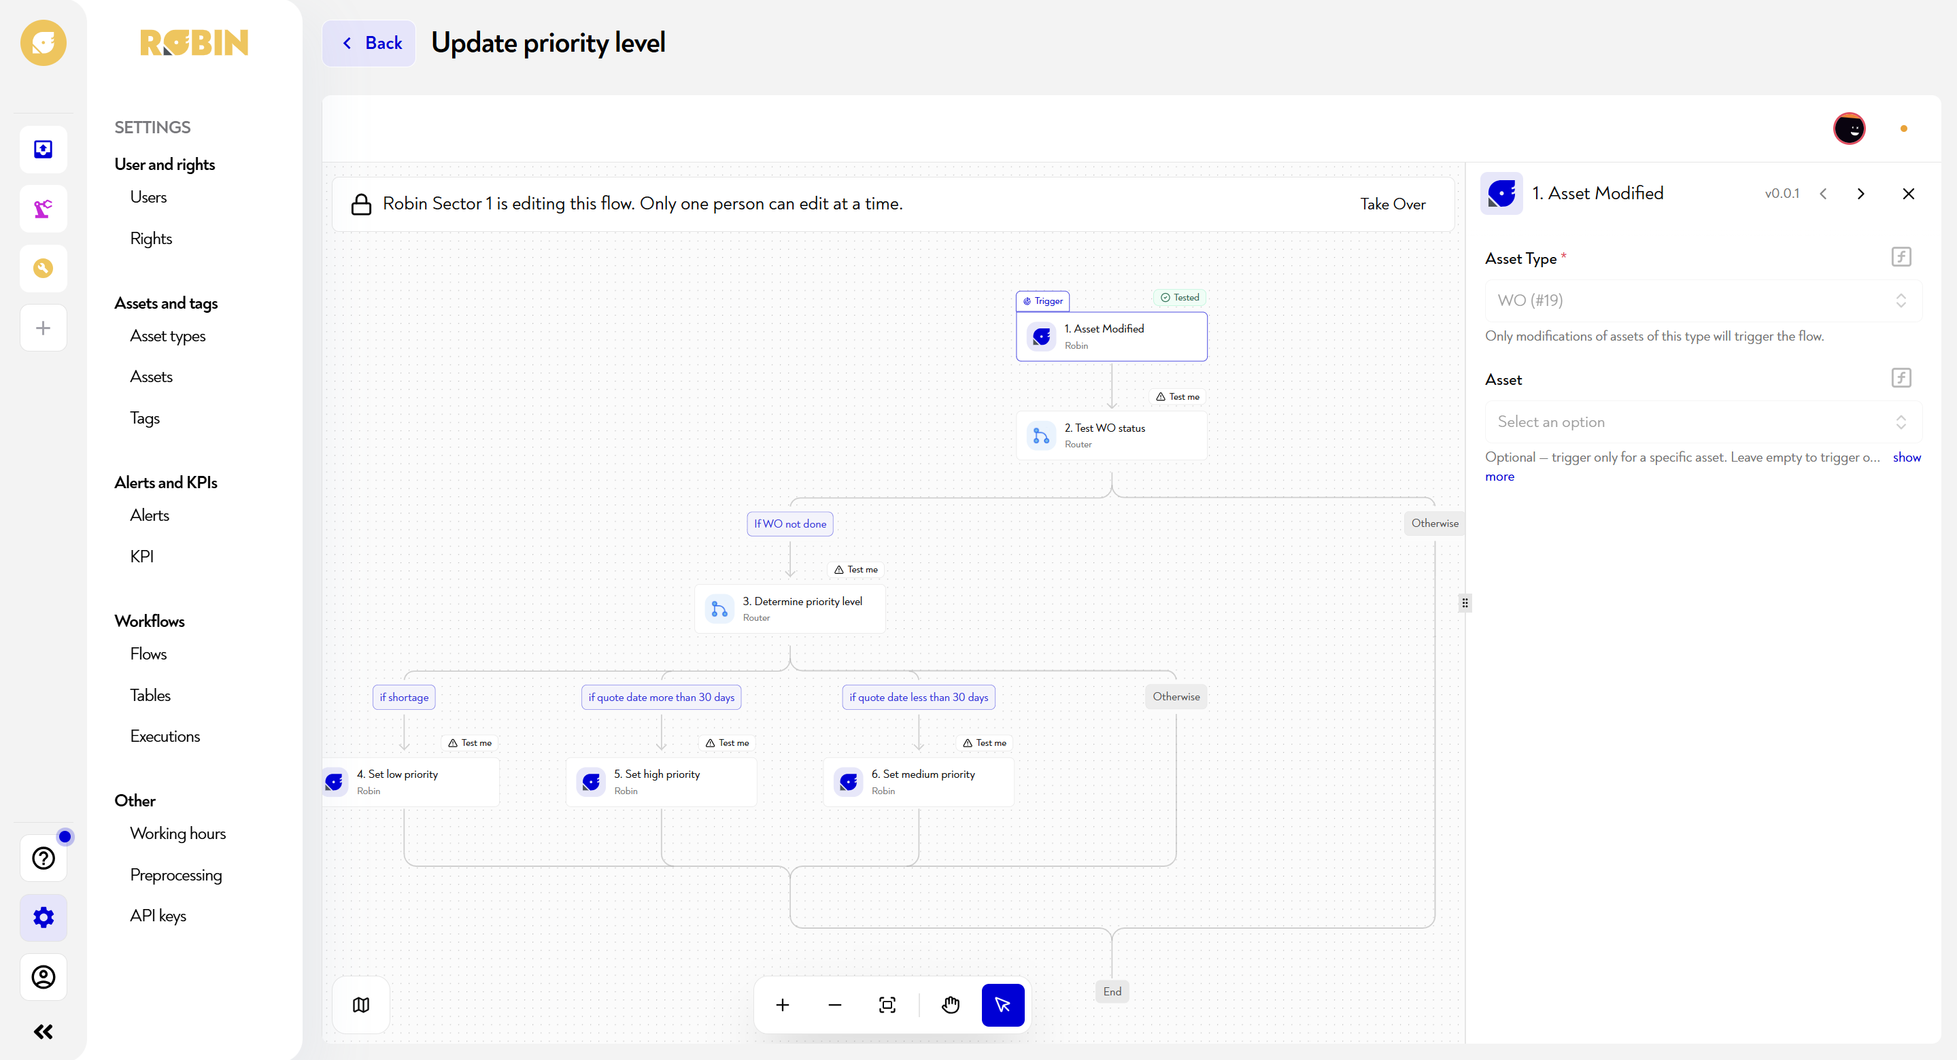Image resolution: width=1957 pixels, height=1060 pixels.
Task: Open the settings gear icon
Action: click(44, 917)
